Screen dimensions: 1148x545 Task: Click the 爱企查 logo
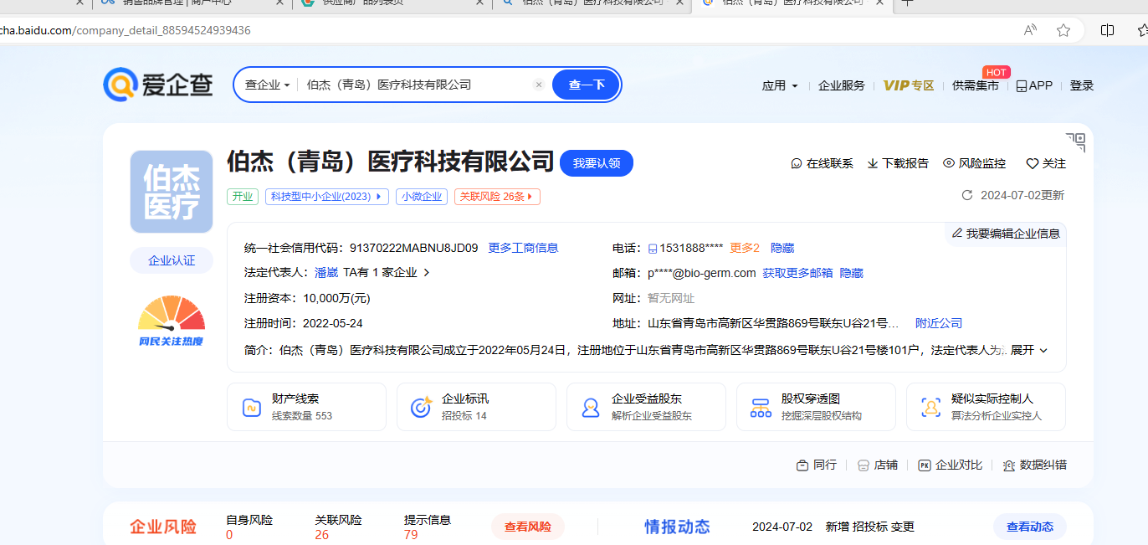[x=158, y=85]
